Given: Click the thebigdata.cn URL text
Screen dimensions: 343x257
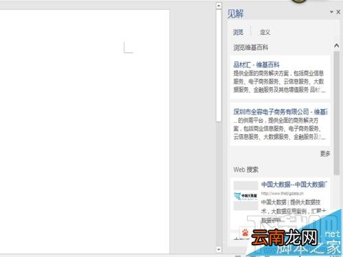Looking at the screenshot, I should click(283, 193).
